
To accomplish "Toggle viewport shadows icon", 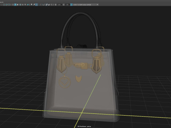I will point(27,5).
